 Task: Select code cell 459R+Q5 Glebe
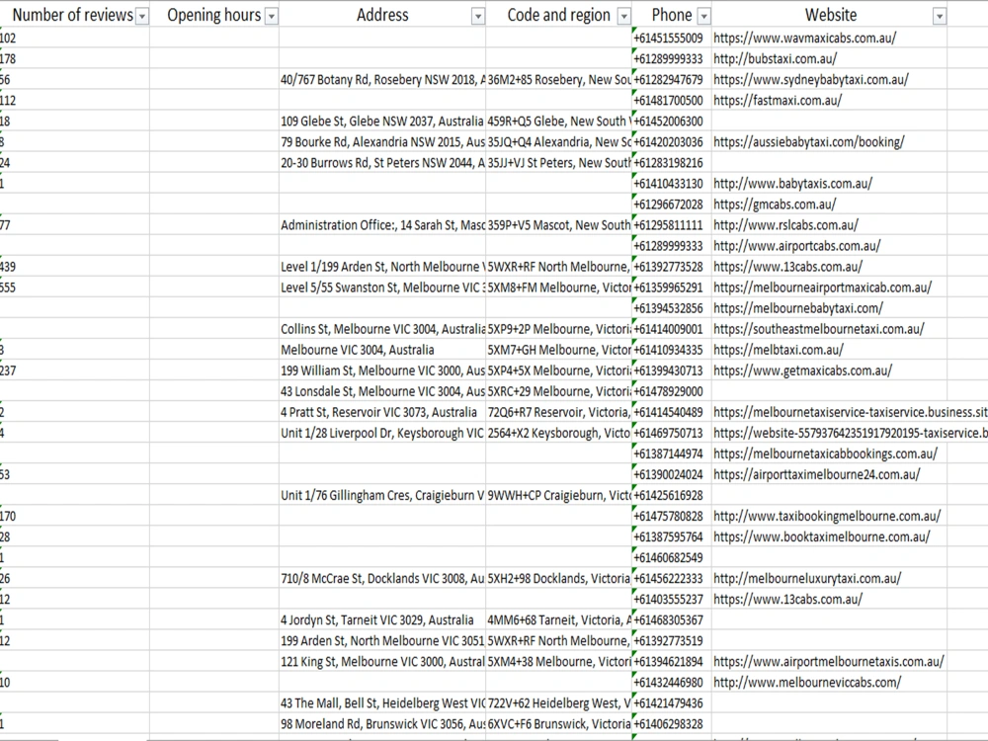559,121
